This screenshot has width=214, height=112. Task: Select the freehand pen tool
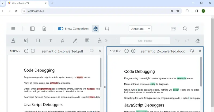(75, 40)
